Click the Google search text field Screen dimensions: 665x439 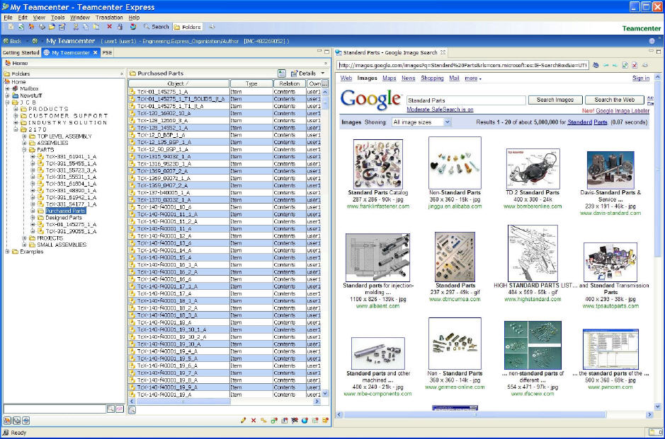466,100
